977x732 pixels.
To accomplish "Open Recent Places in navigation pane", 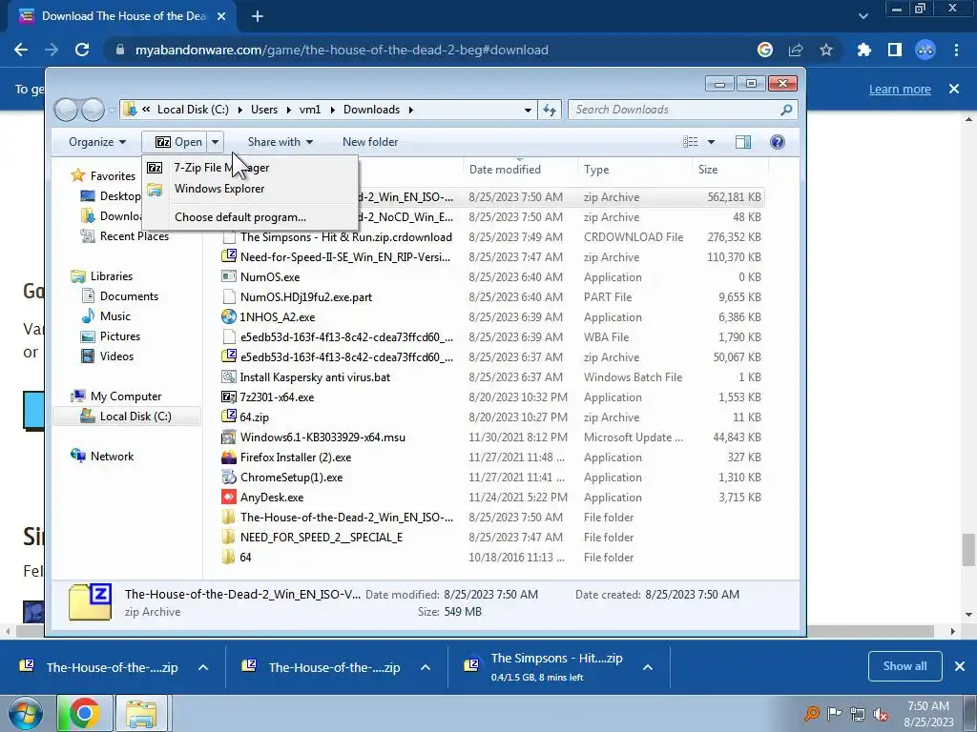I will tap(134, 236).
